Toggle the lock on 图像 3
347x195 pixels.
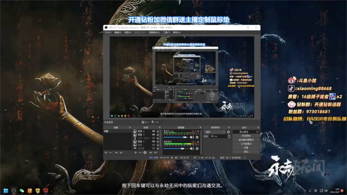[x=158, y=134]
